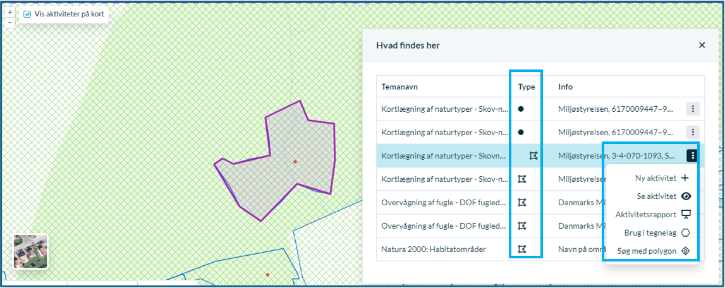Select second Overvågning af fugle row
The width and height of the screenshot is (725, 288).
(x=540, y=225)
